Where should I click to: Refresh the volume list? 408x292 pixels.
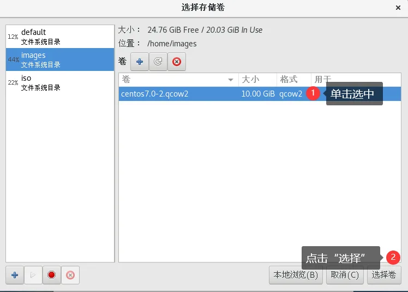158,62
